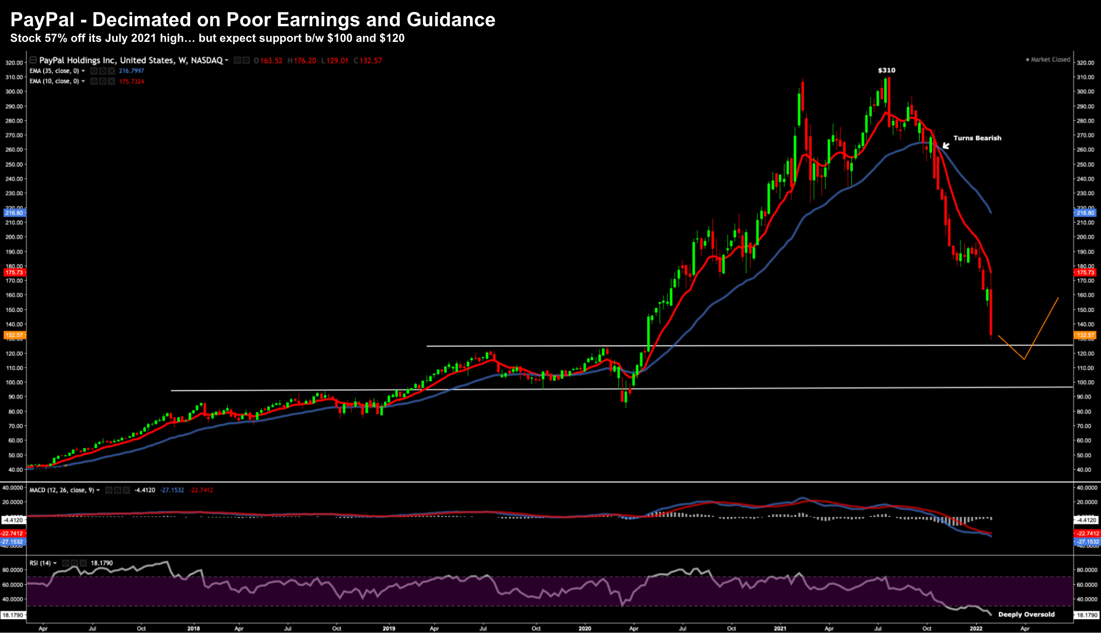The height and width of the screenshot is (633, 1101).
Task: Toggle MACD visibility with eye icon
Action: click(109, 490)
